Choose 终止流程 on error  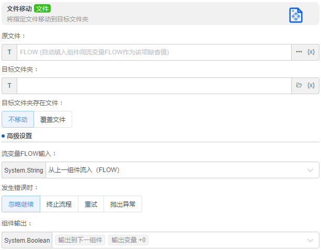[59, 204]
